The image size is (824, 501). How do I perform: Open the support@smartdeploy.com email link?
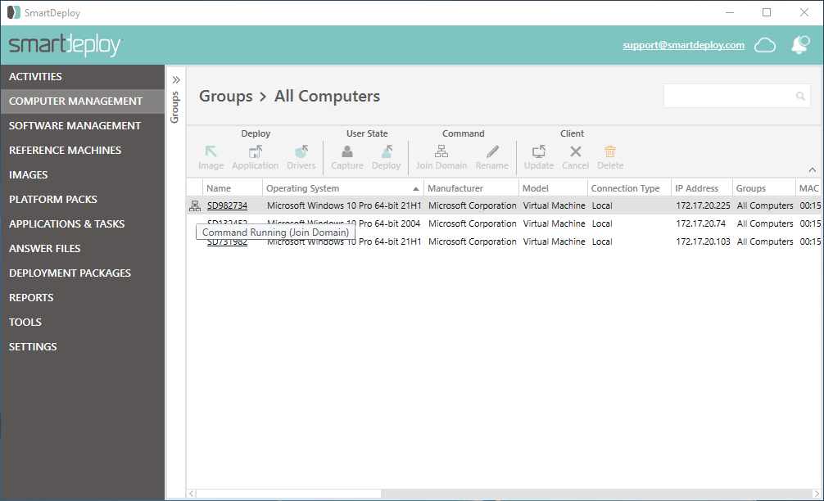683,45
